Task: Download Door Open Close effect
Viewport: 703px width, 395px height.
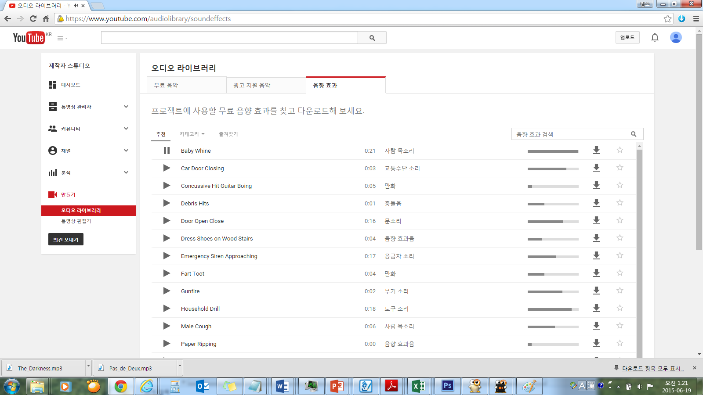Action: pyautogui.click(x=596, y=220)
